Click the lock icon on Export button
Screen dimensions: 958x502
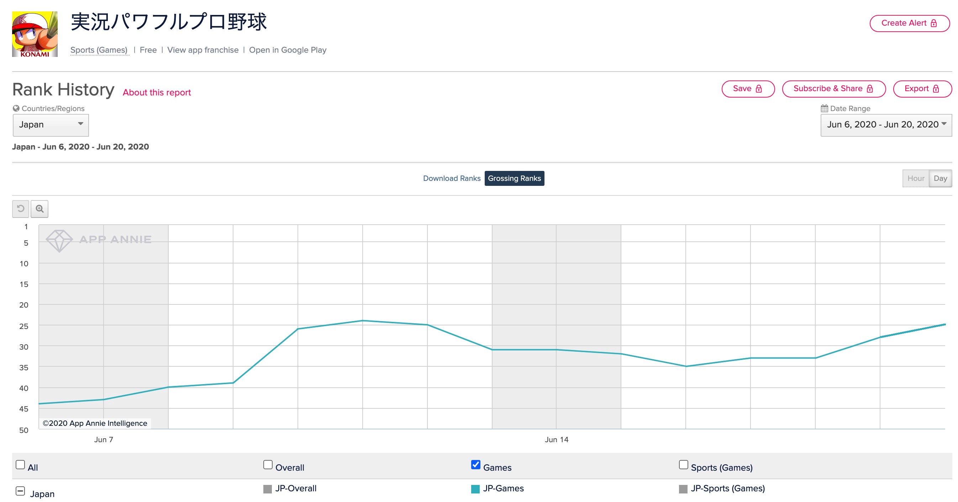(936, 89)
